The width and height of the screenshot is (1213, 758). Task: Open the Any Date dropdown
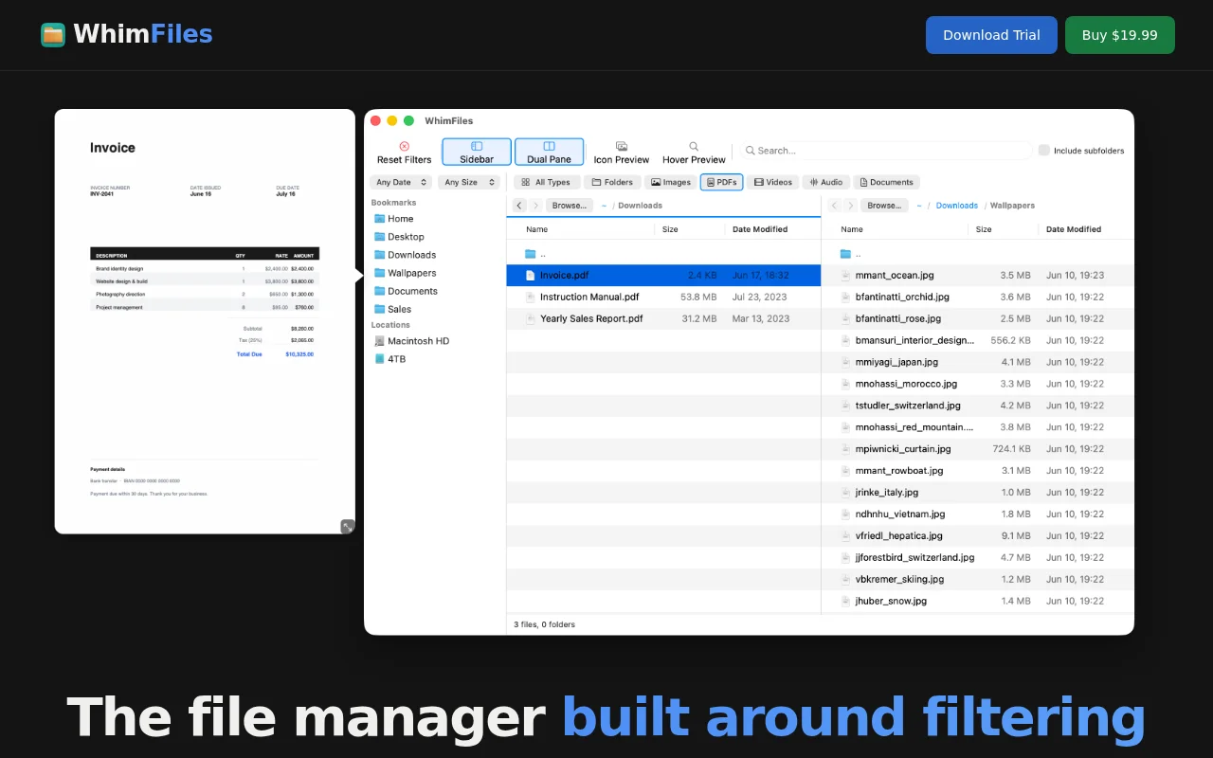click(x=401, y=182)
